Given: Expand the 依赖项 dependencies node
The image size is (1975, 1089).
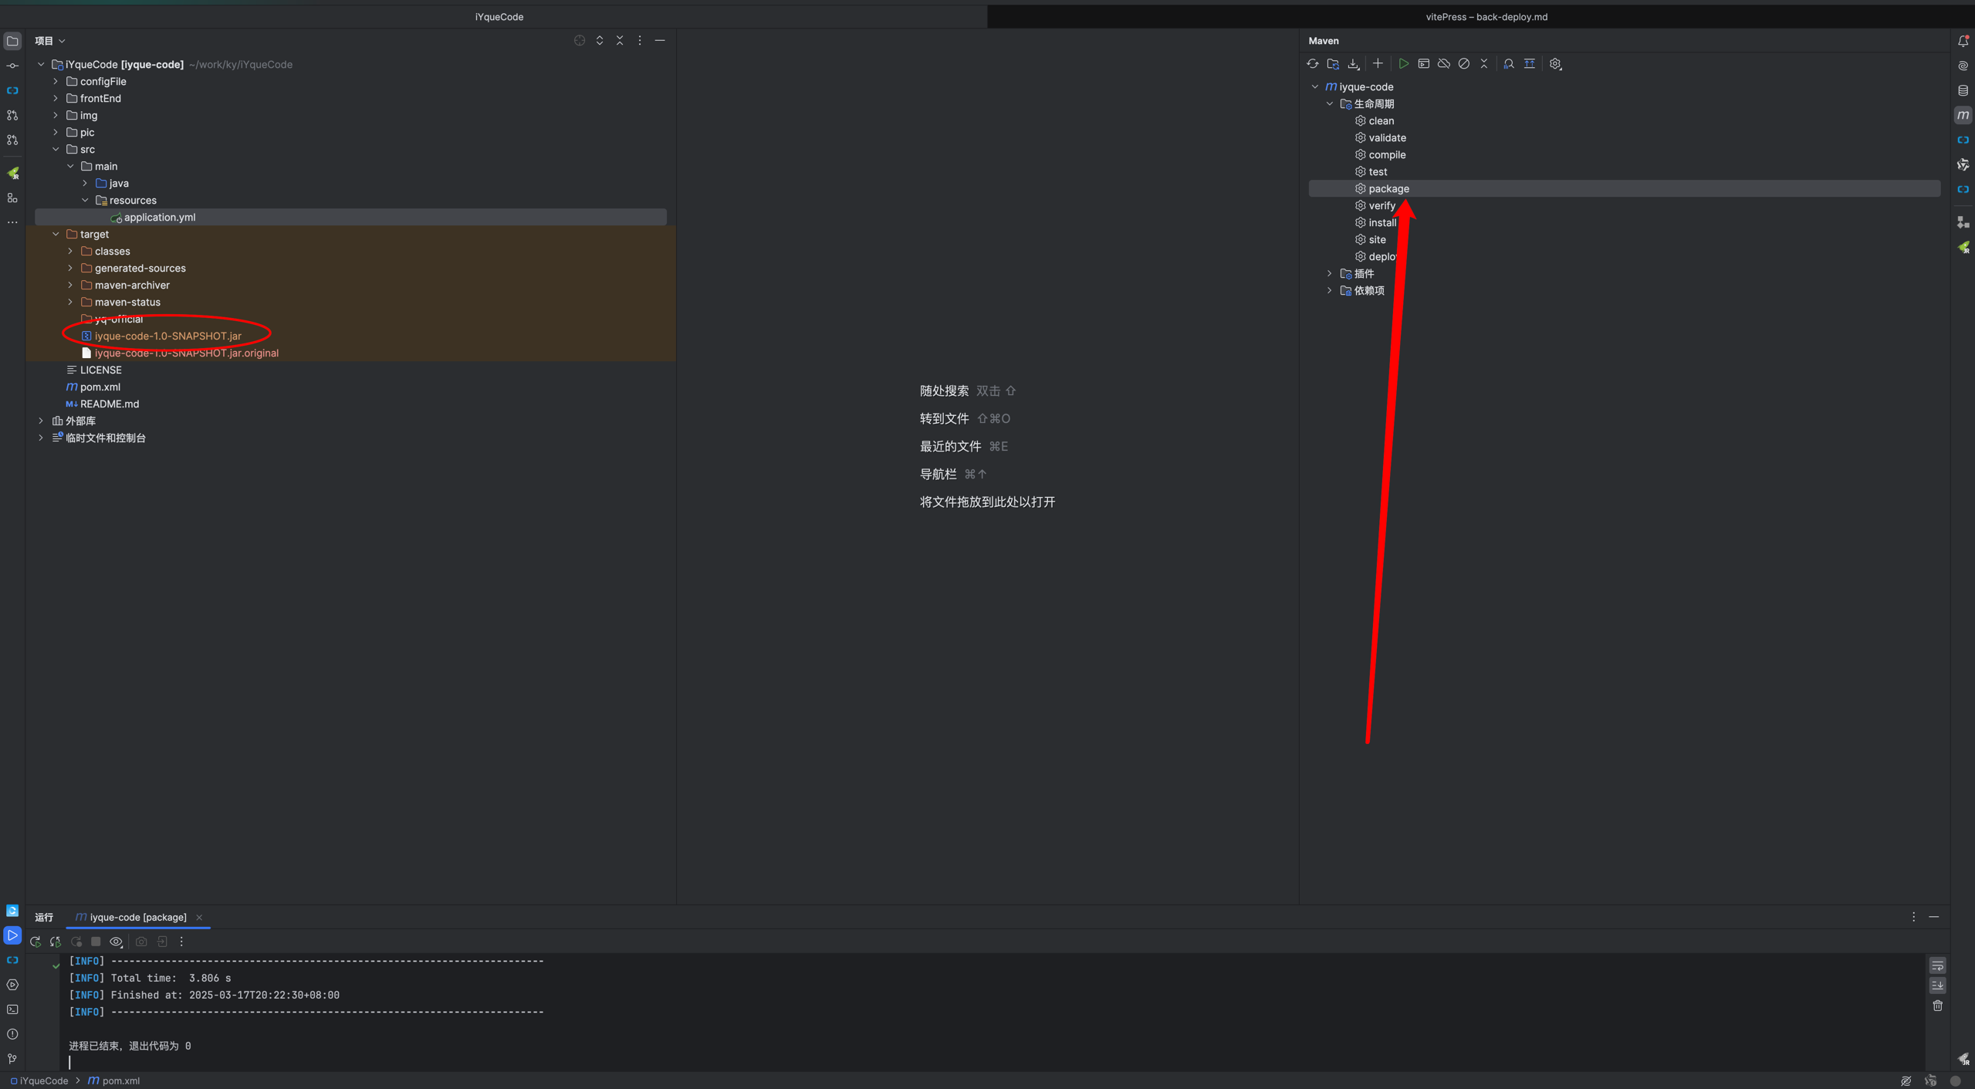Looking at the screenshot, I should [1330, 290].
